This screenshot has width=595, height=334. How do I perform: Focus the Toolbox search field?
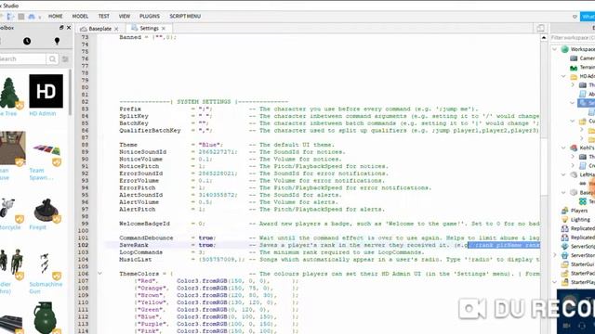point(22,59)
